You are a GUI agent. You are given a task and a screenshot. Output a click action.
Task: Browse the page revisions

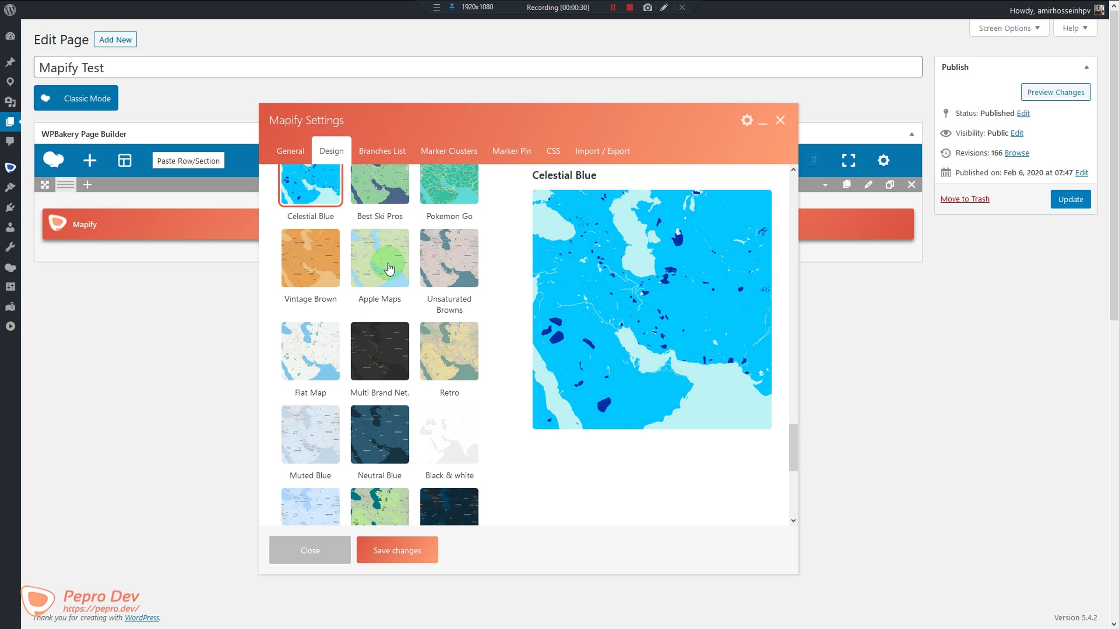pyautogui.click(x=1016, y=153)
